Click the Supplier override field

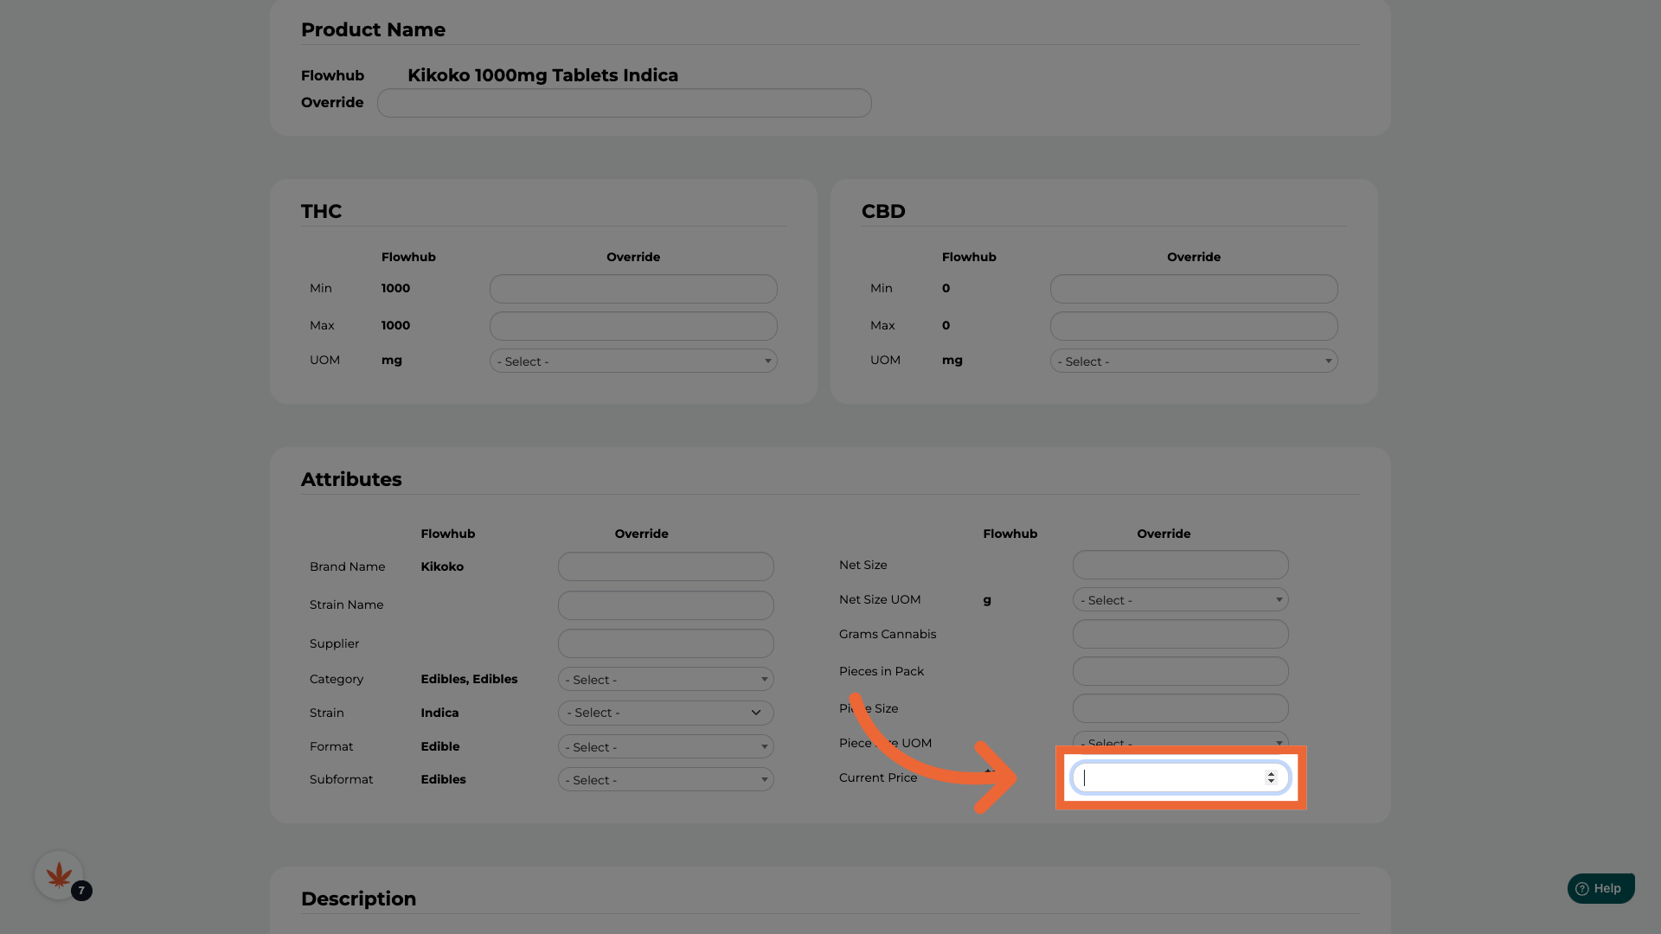[x=665, y=643]
